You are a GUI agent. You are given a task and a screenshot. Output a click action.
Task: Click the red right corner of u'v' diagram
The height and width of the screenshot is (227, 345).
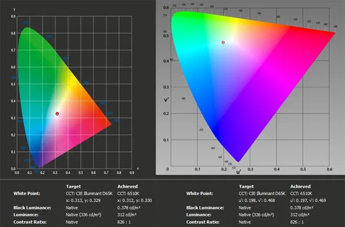point(333,33)
